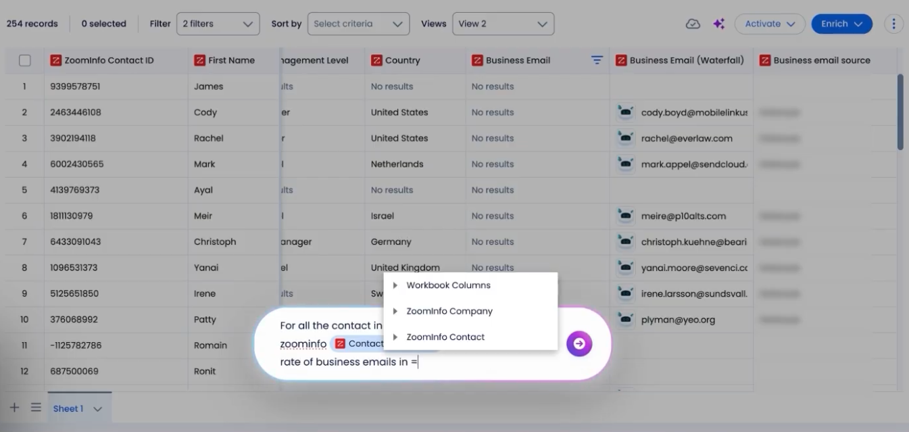Click the ZoomInfo icon in Contact ID header

pos(55,60)
